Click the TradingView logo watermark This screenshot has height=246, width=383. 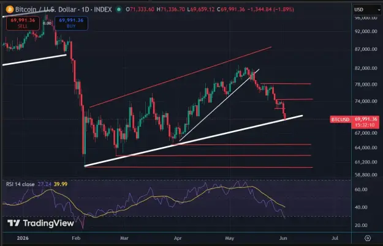coord(40,223)
